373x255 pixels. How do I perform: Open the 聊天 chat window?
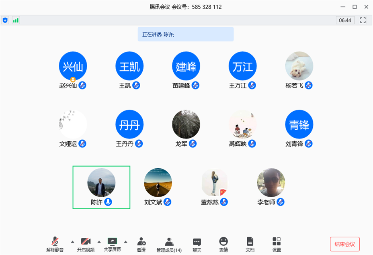(197, 245)
